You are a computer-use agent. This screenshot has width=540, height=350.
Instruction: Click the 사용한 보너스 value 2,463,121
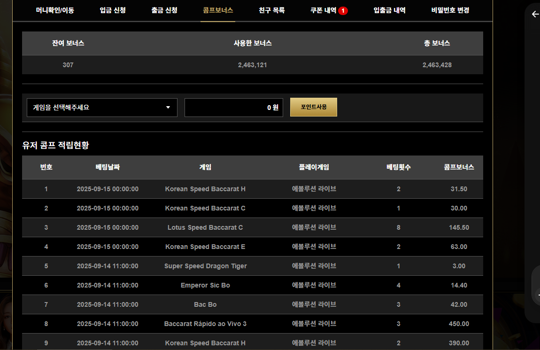coord(253,65)
